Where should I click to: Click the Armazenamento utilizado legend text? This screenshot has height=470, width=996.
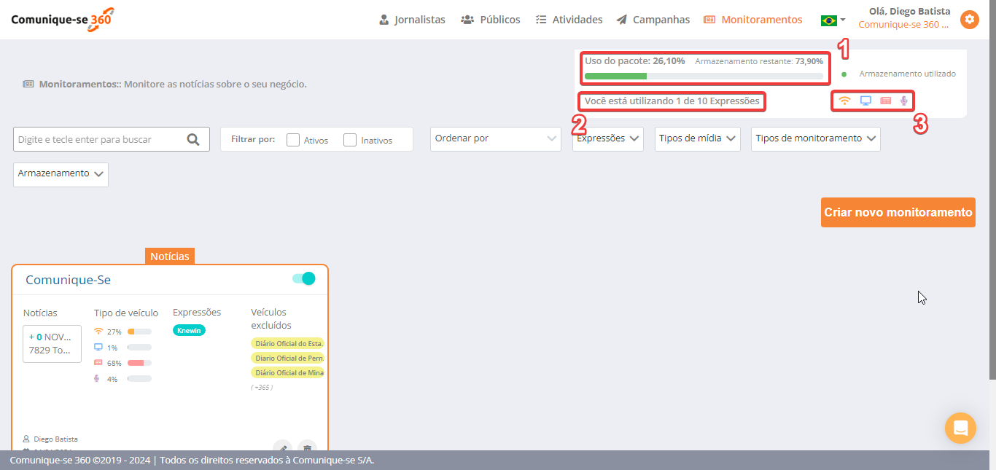tap(908, 74)
